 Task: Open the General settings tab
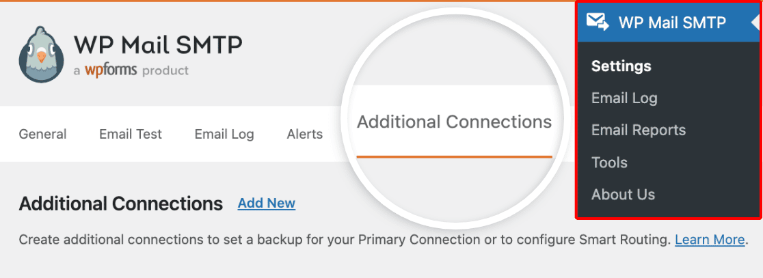[x=43, y=134]
